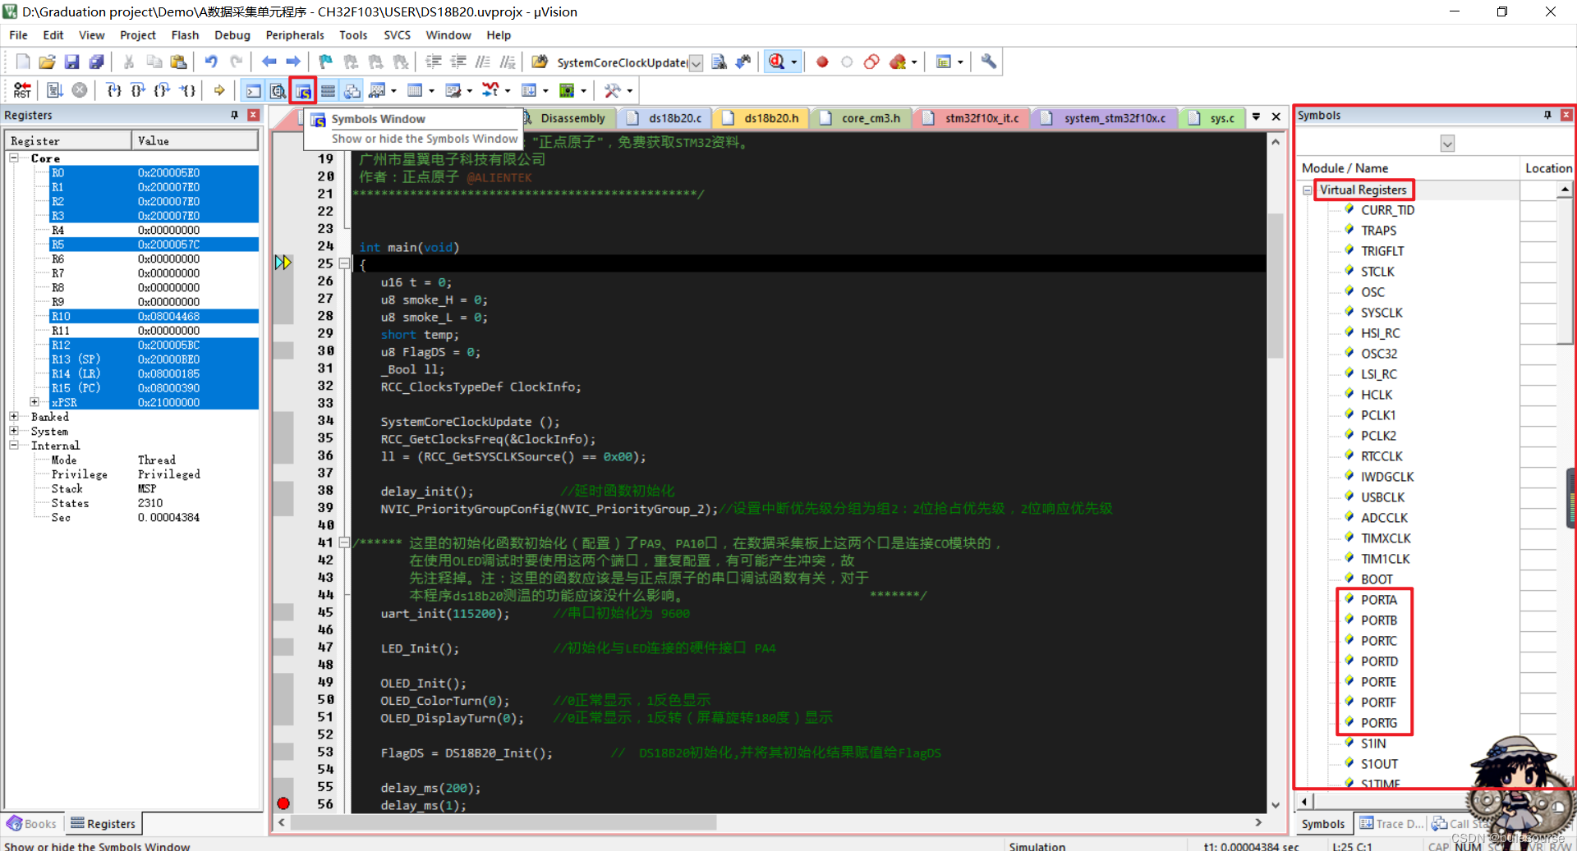Disable all breakpoints

pyautogui.click(x=871, y=62)
